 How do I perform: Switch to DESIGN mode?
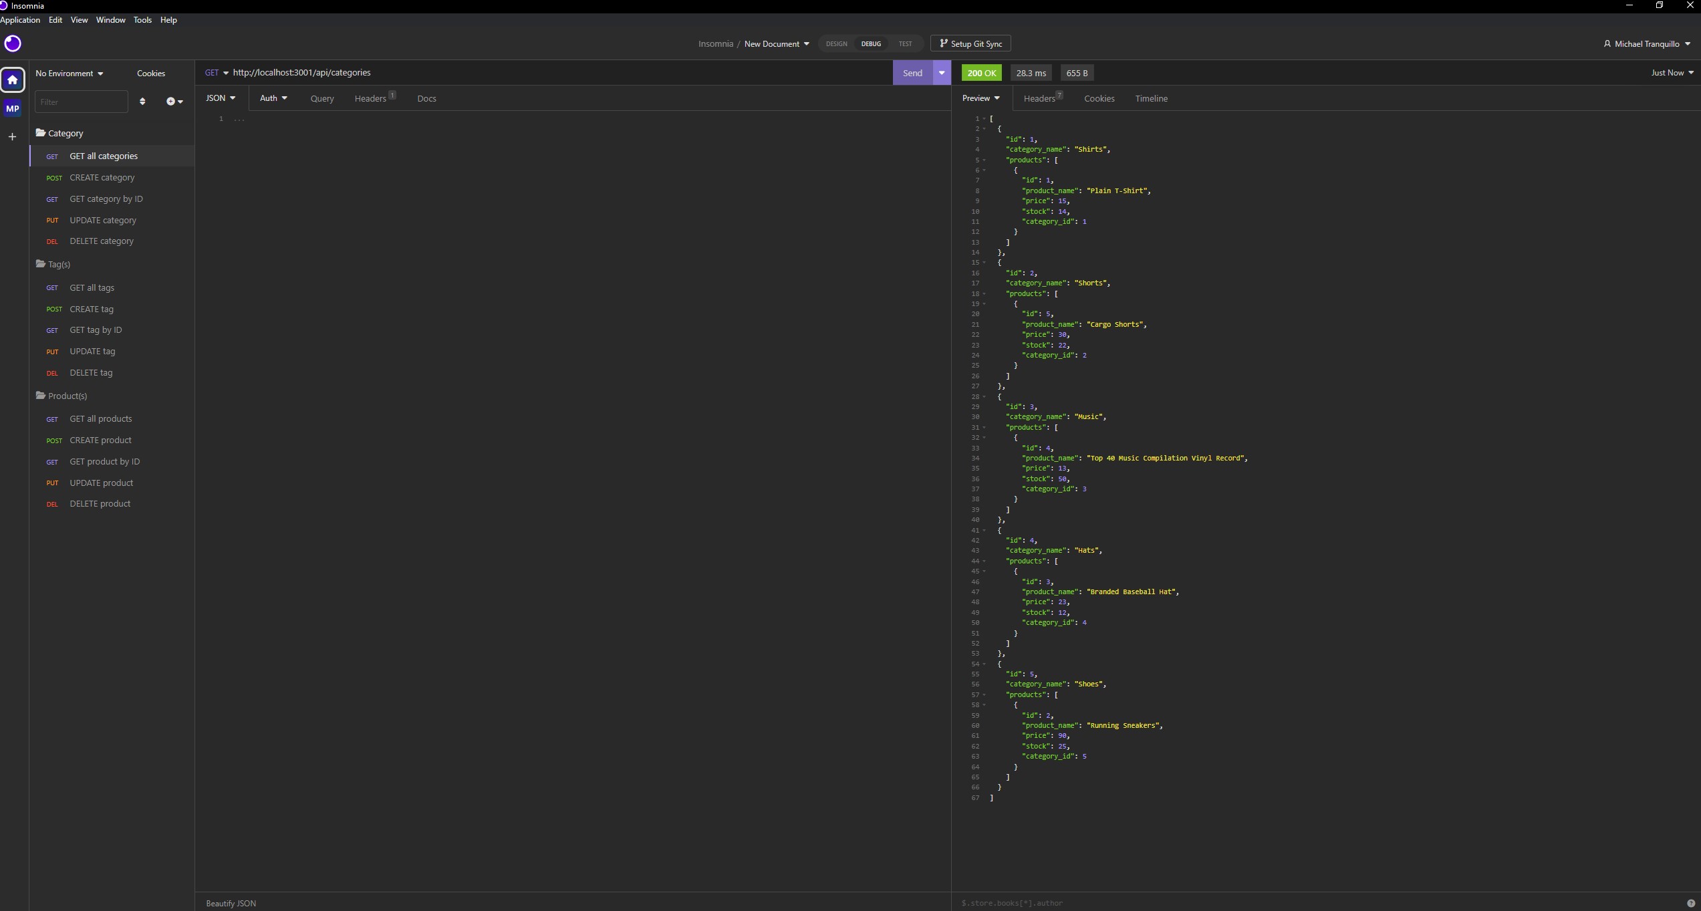tap(836, 43)
